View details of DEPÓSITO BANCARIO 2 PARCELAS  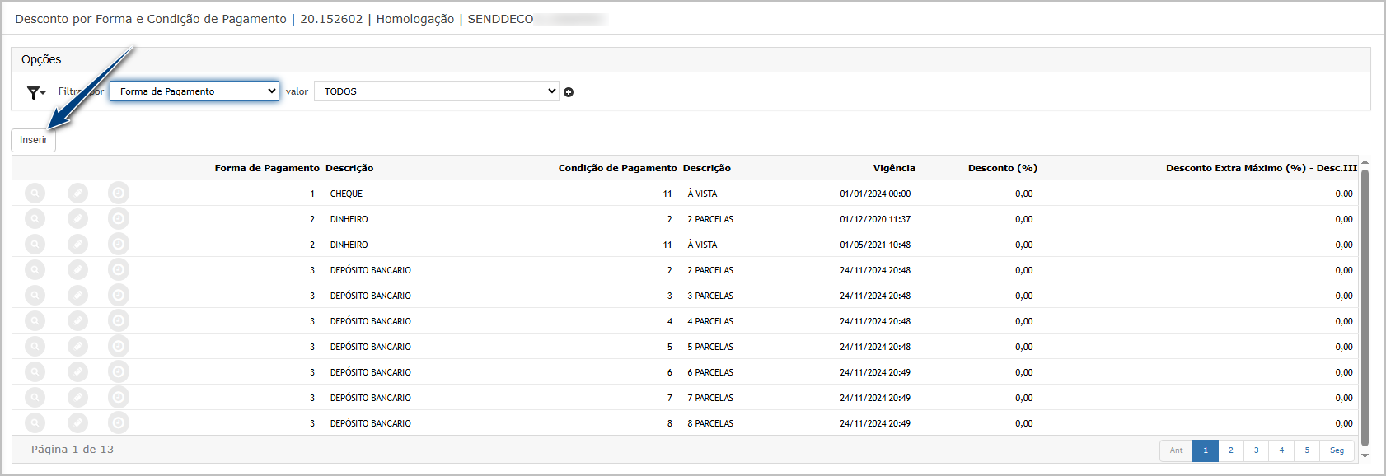point(35,269)
